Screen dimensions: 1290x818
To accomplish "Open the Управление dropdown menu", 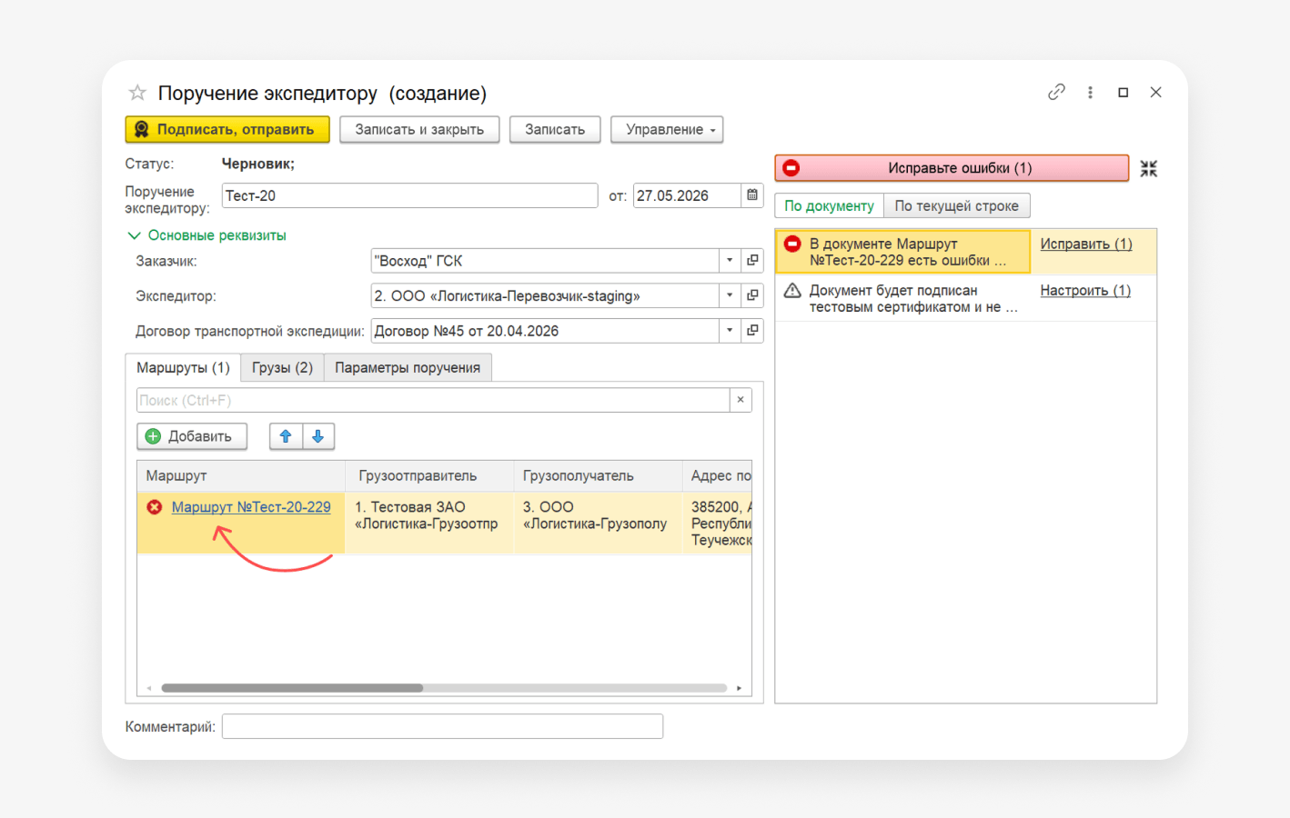I will click(x=667, y=130).
